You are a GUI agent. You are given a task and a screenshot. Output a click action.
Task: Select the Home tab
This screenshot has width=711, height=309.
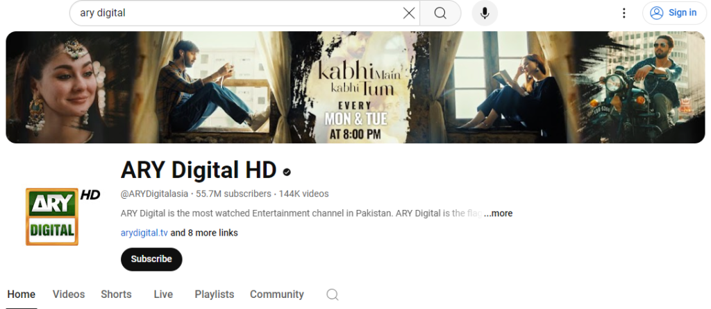point(22,294)
